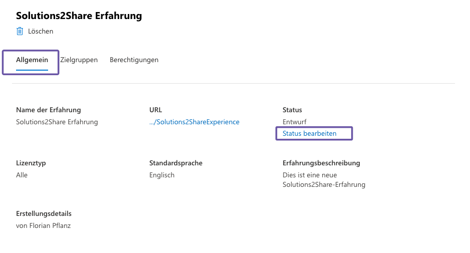Switch to the Allgemein tab
Screen dimensions: 470x253
(x=32, y=60)
